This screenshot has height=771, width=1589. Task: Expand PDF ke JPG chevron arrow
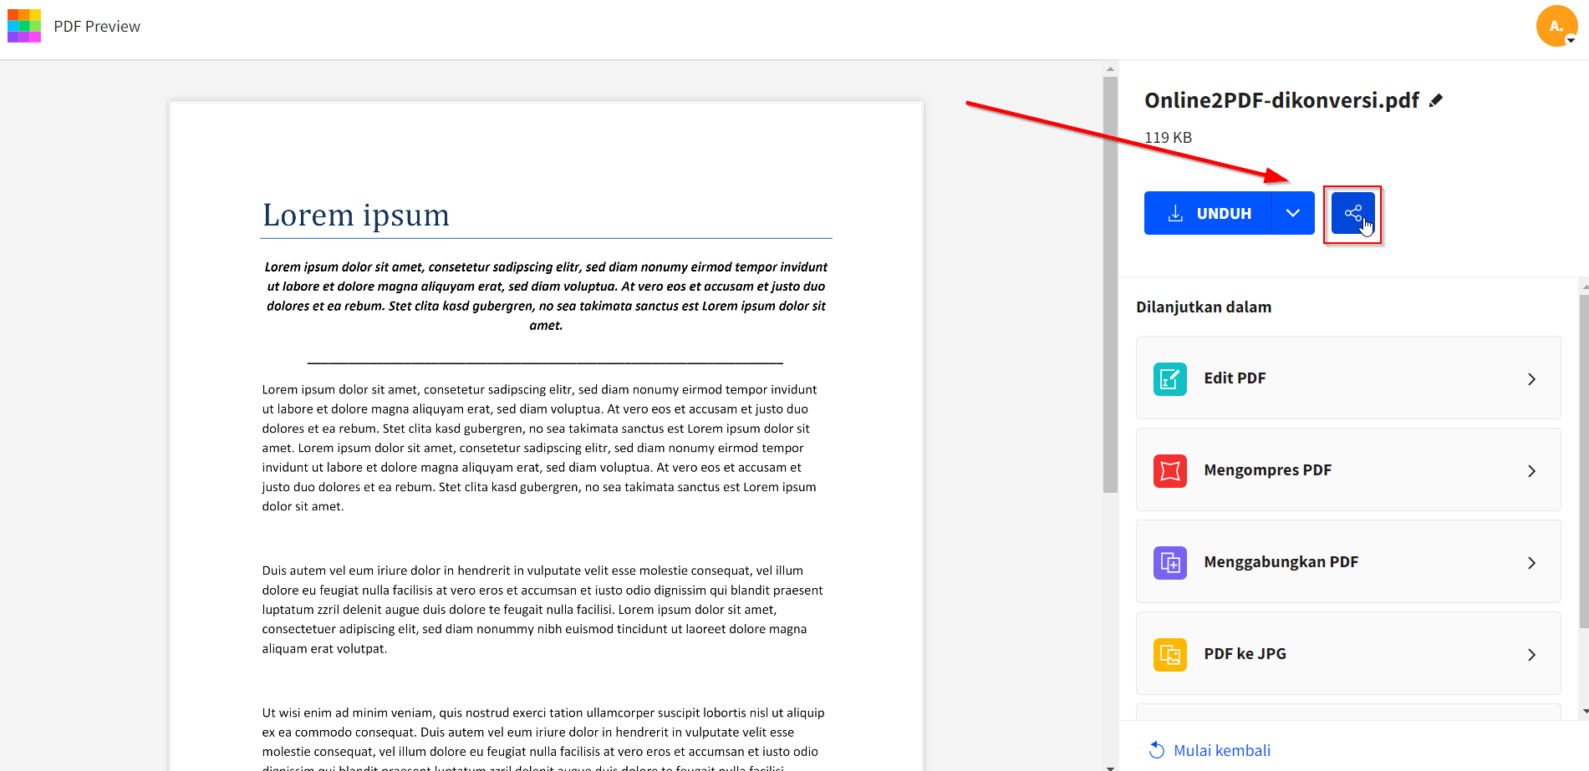[1531, 655]
